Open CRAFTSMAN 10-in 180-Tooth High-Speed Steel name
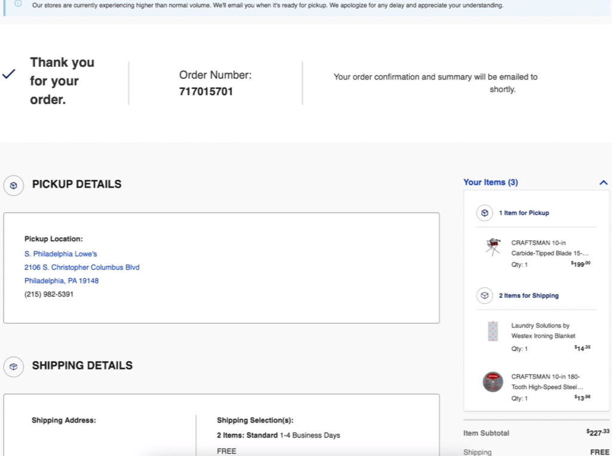Viewport: 612px width, 456px height. tap(547, 382)
